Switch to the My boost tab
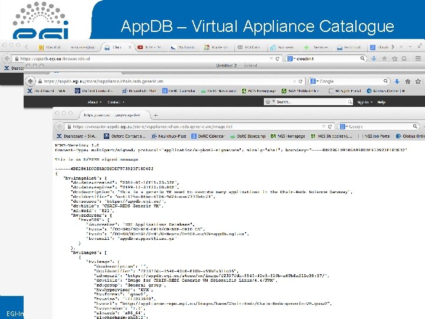The height and width of the screenshot is (319, 425). tap(183, 47)
